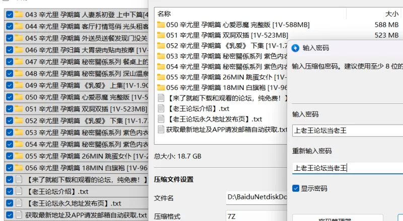Select row 047 text in left list
The image size is (403, 221).
(87, 62)
